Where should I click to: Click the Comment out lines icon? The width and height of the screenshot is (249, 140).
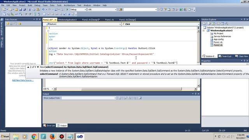click(35, 14)
